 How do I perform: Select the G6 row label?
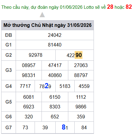(8, 117)
